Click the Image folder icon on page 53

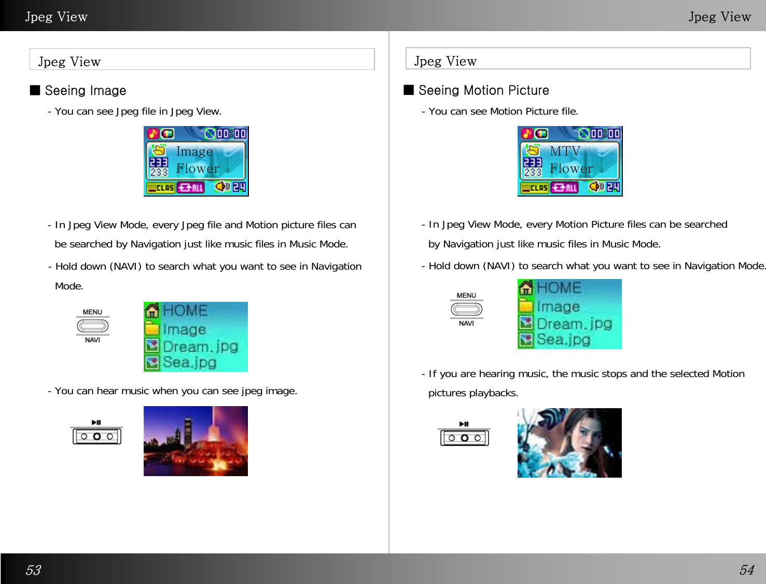click(x=152, y=328)
